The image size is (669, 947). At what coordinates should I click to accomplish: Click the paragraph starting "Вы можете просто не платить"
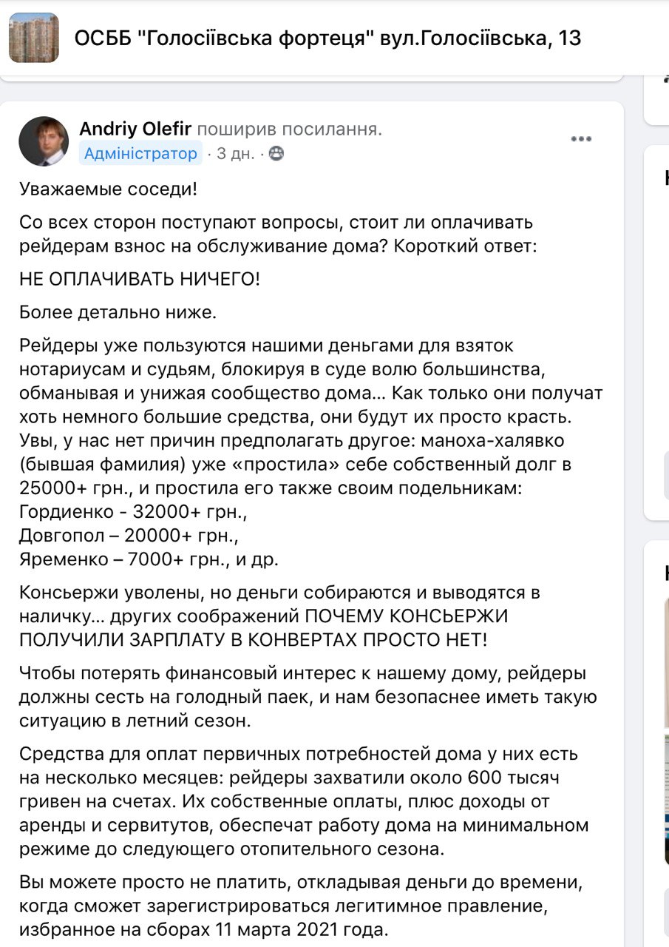[x=302, y=905]
